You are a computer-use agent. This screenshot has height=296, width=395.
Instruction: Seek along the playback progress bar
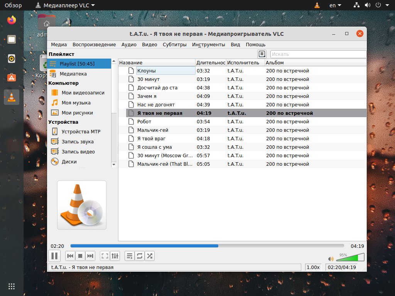click(207, 246)
